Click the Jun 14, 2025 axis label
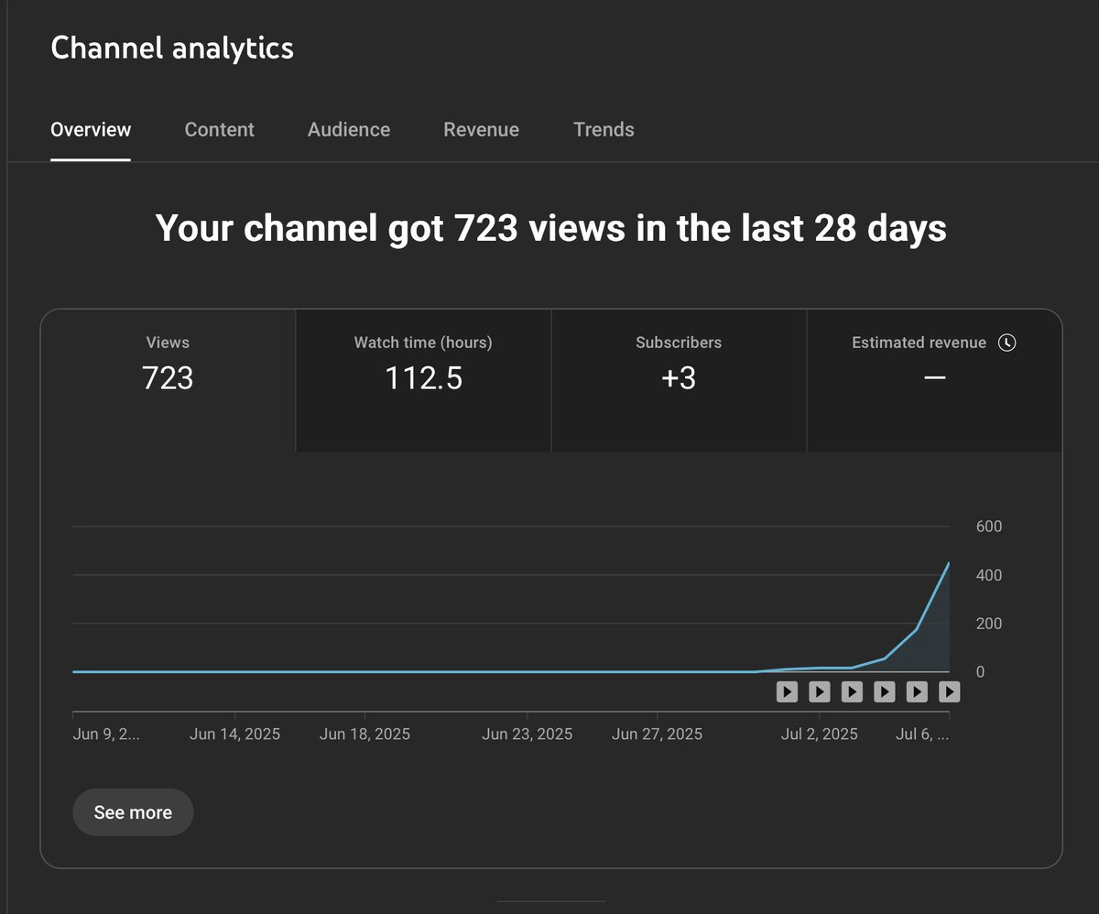Viewport: 1099px width, 914px height. 235,734
